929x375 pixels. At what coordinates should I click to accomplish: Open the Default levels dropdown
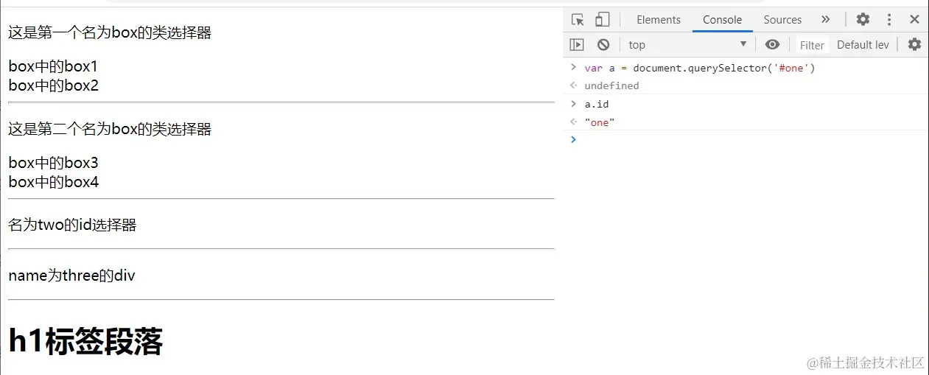(x=863, y=45)
